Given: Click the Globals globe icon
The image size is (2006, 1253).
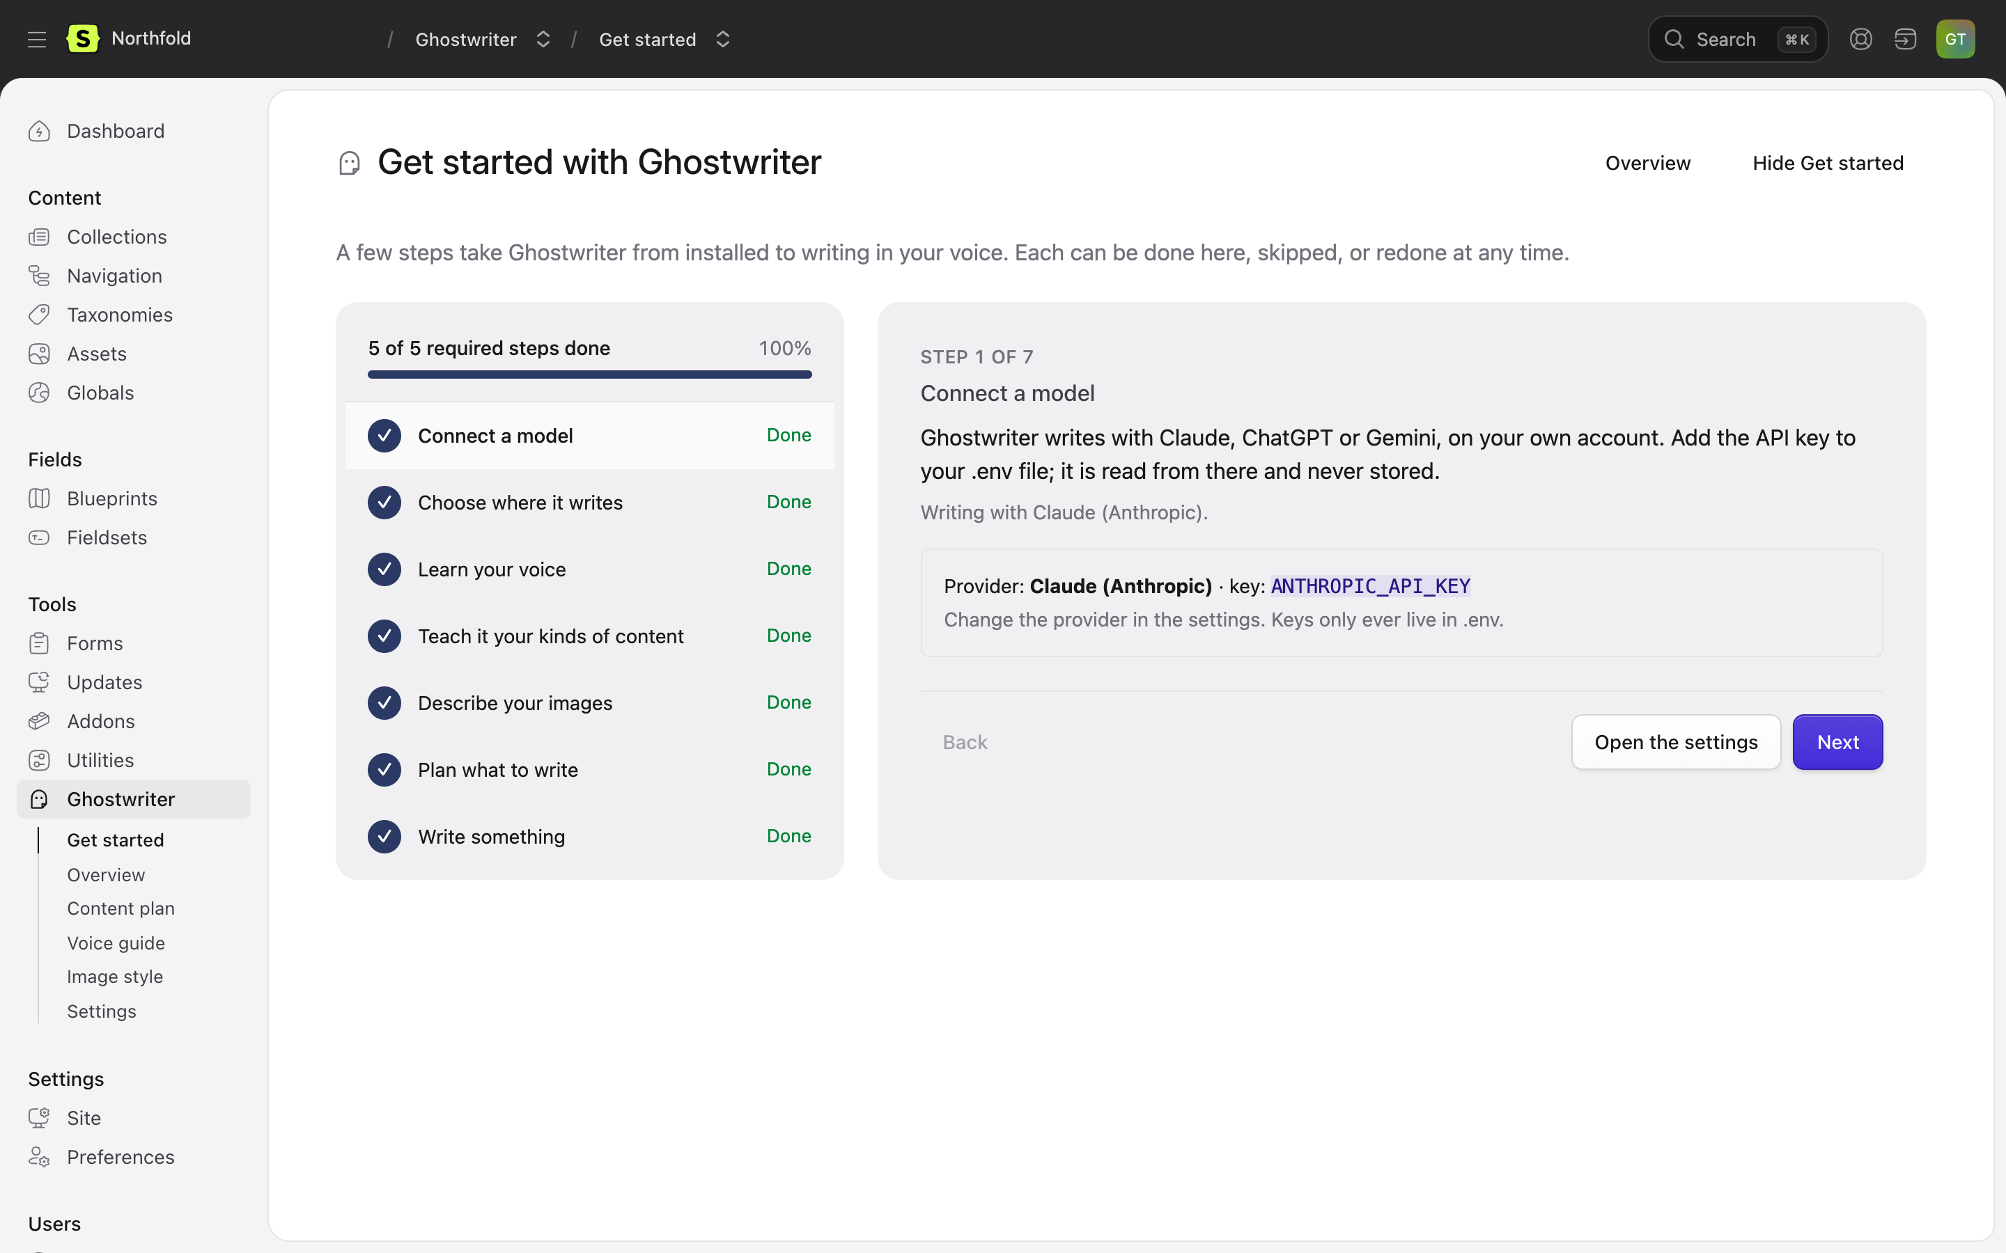Looking at the screenshot, I should 39,393.
